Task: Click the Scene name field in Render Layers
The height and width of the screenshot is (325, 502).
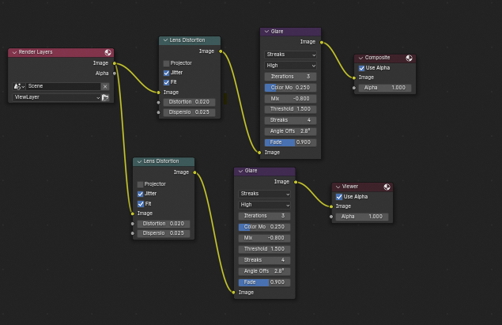Action: 63,86
